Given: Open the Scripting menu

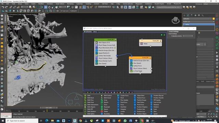Looking at the screenshot, I should click(88, 4).
